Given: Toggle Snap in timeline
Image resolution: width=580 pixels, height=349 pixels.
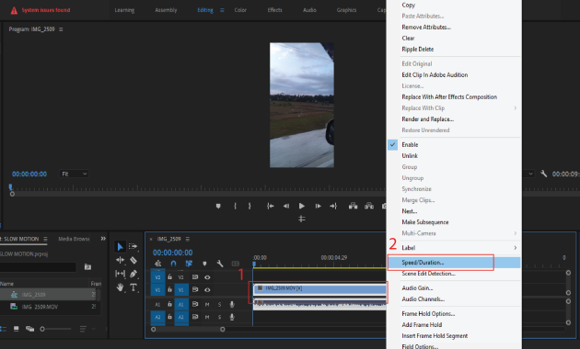Looking at the screenshot, I should (173, 264).
